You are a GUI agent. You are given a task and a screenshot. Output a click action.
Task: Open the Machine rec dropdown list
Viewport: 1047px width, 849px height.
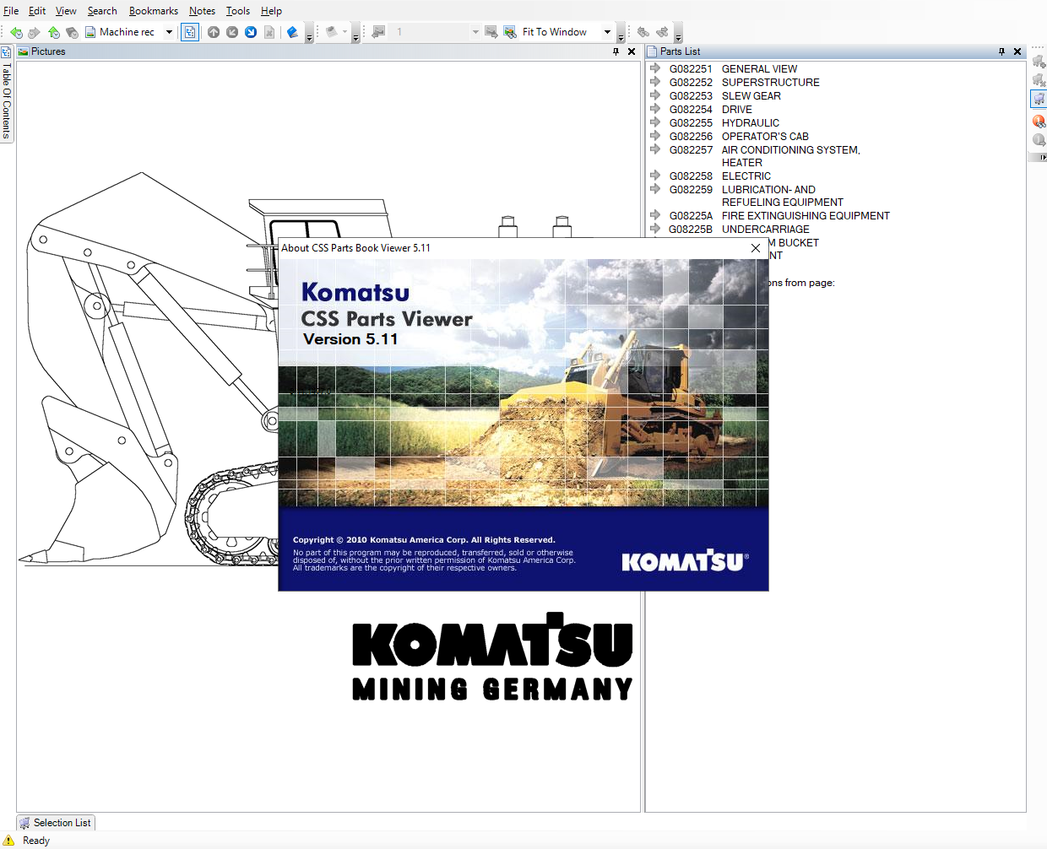tap(168, 32)
